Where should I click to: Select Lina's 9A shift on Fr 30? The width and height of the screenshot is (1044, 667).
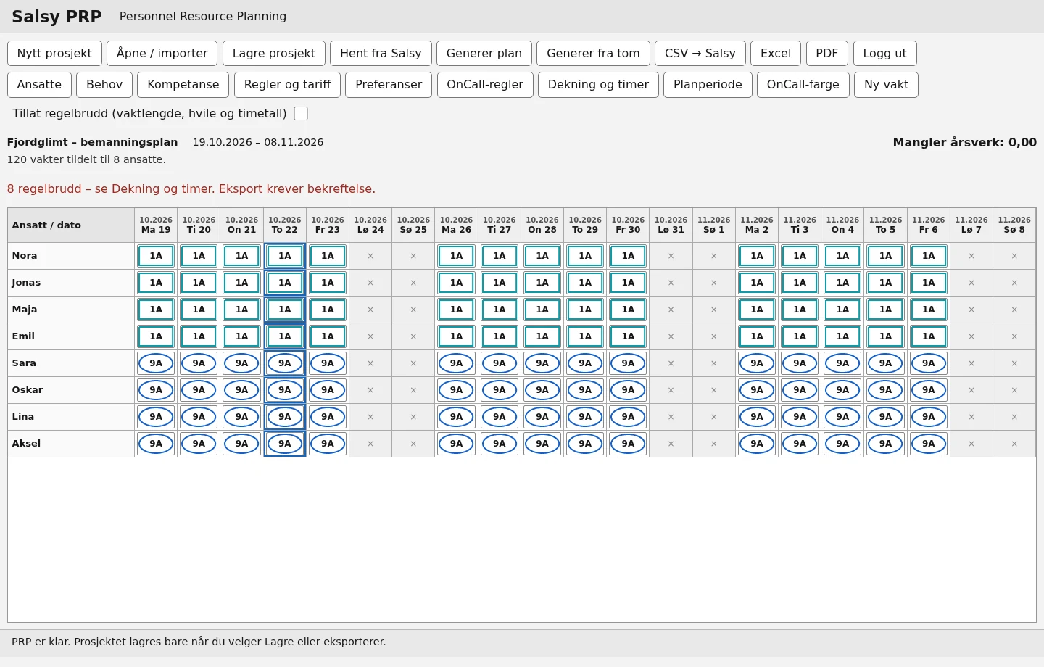tap(628, 417)
